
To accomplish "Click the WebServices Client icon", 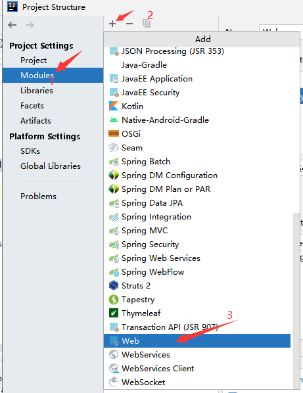I will (x=114, y=368).
